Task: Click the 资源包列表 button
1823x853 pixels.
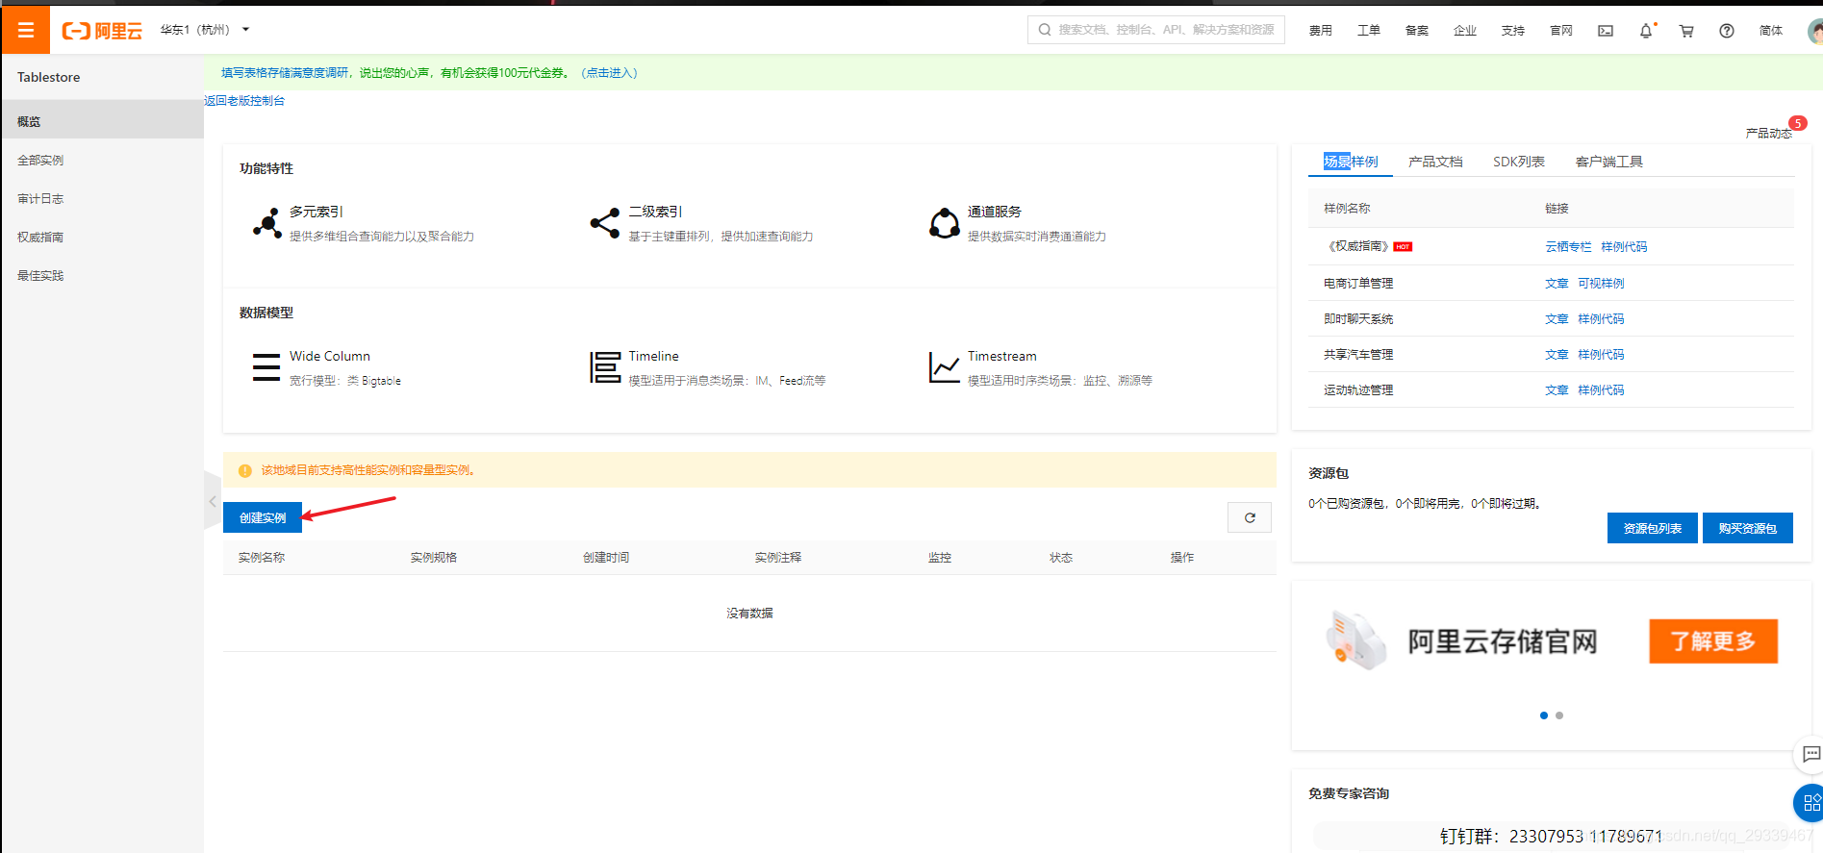Action: (1653, 528)
